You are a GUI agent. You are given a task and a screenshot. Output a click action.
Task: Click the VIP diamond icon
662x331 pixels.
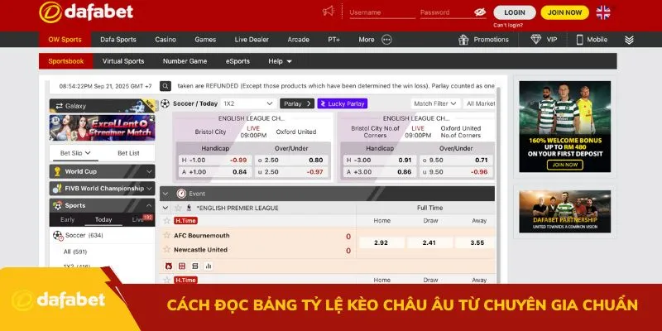tap(536, 39)
